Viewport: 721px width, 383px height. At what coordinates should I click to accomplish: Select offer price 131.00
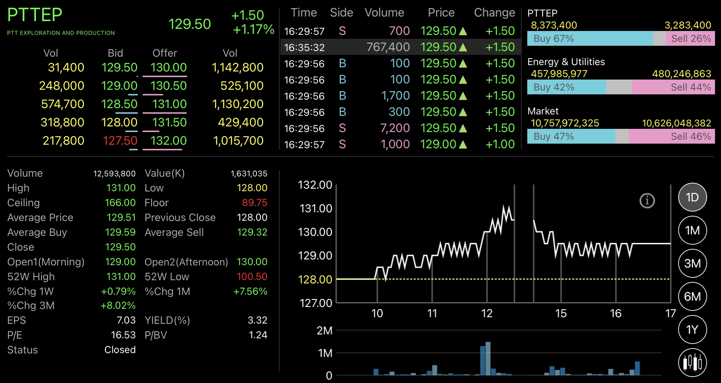coord(169,104)
